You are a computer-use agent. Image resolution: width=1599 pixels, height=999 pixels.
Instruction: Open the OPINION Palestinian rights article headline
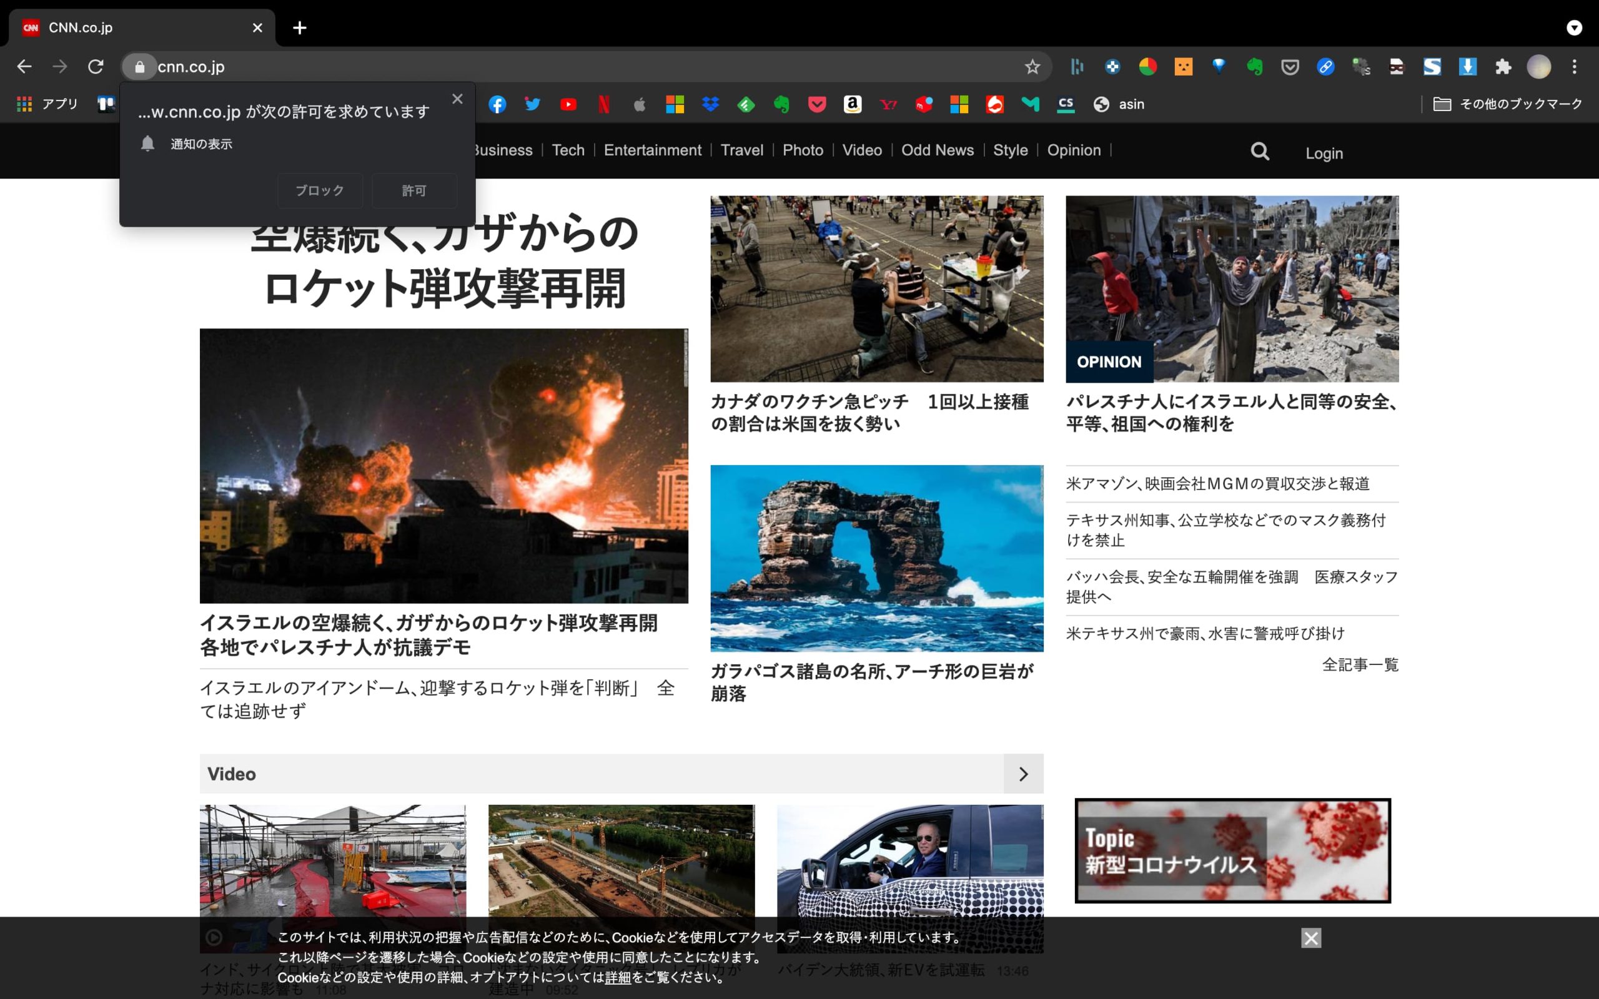tap(1232, 412)
